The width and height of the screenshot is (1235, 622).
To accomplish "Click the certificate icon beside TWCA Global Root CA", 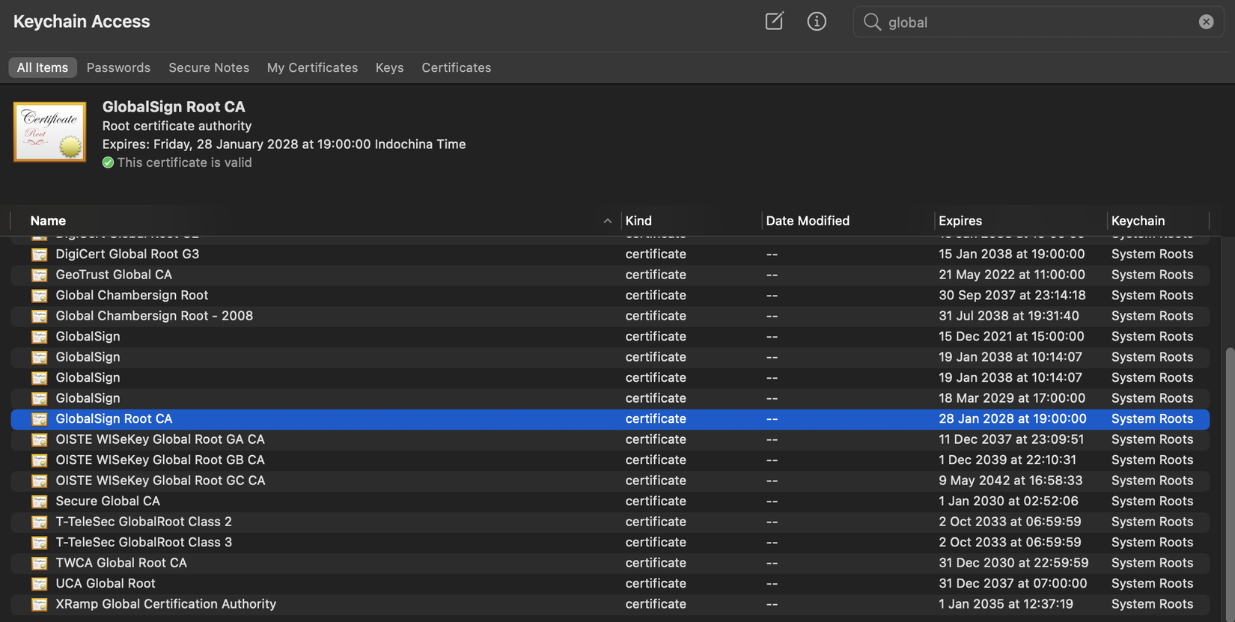I will (40, 563).
